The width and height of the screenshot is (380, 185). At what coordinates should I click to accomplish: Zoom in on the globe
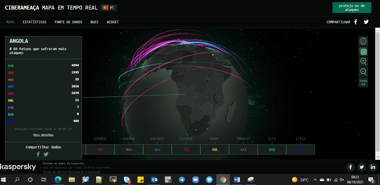coord(363,62)
